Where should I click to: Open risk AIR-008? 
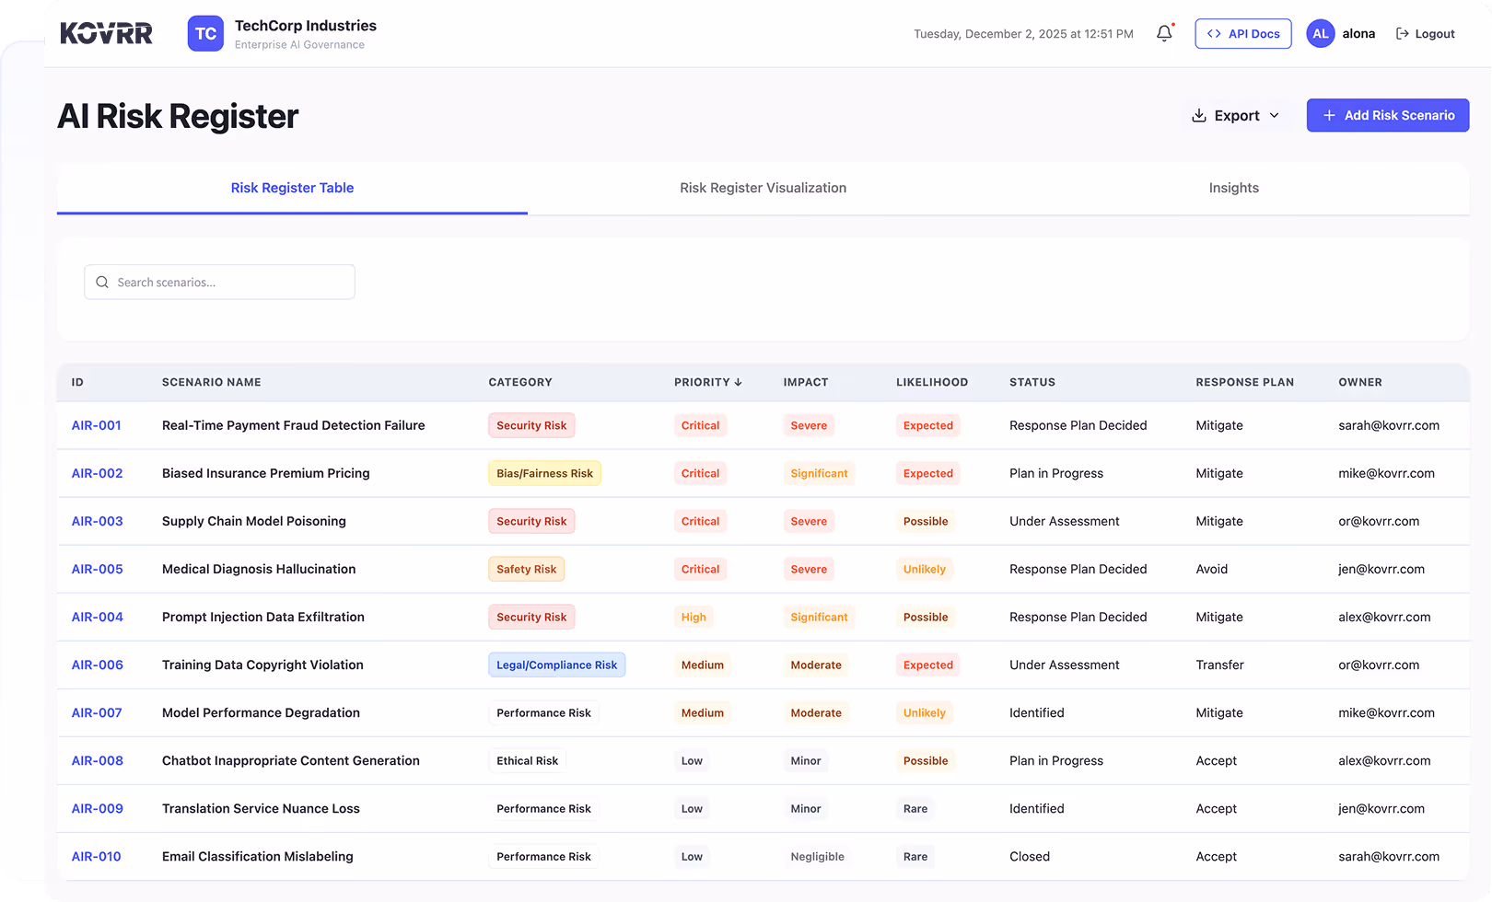point(98,760)
